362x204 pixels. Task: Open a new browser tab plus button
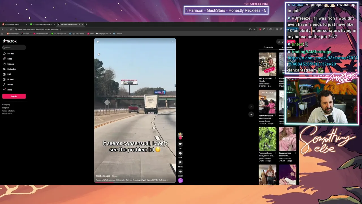tap(87, 24)
